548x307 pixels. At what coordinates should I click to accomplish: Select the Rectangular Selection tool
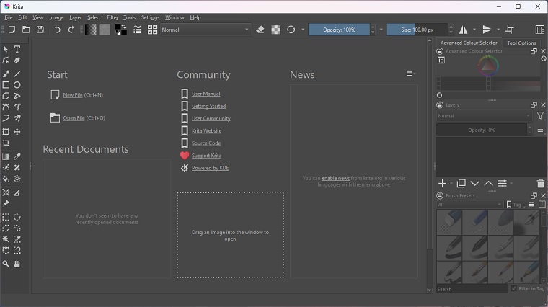[x=6, y=217]
